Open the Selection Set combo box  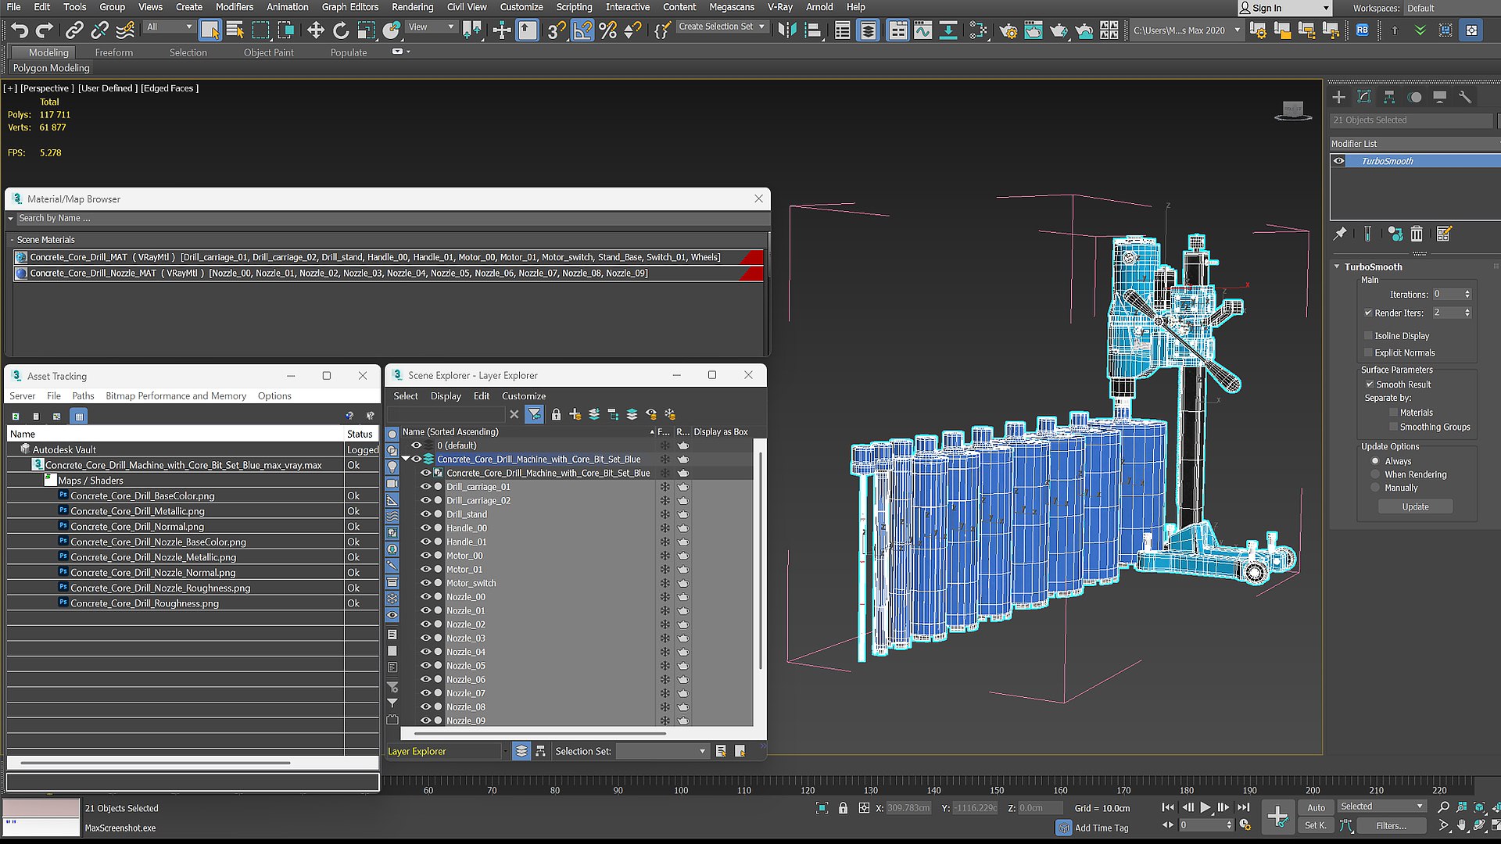[662, 752]
